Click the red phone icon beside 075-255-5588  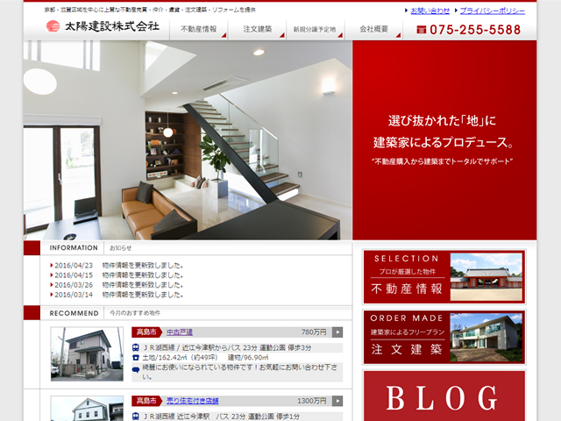pyautogui.click(x=422, y=30)
